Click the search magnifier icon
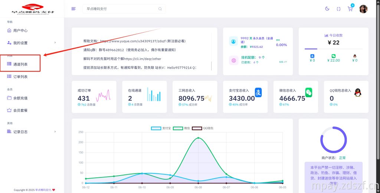 pos(160,9)
